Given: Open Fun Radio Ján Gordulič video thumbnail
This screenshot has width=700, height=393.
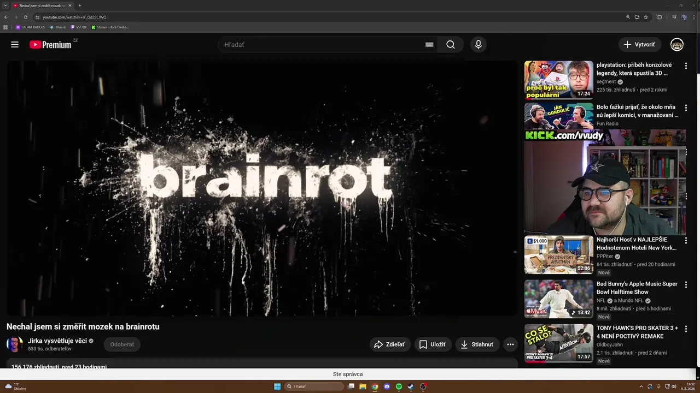Looking at the screenshot, I should (558, 116).
